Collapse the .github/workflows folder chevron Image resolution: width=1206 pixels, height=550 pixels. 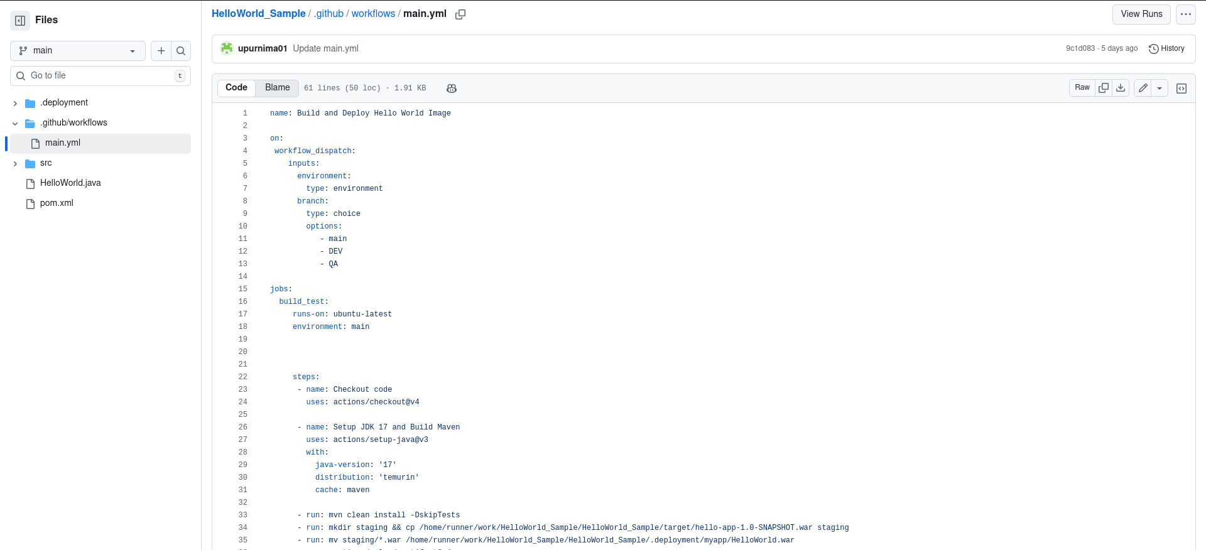point(15,123)
